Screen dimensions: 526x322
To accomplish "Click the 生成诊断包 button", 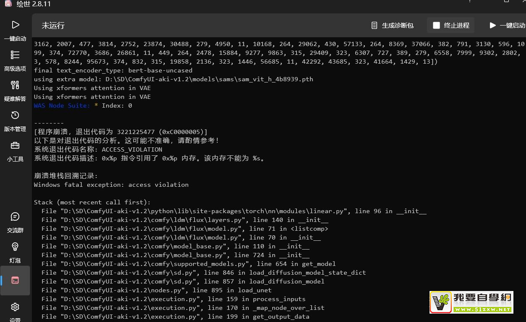I will (392, 26).
